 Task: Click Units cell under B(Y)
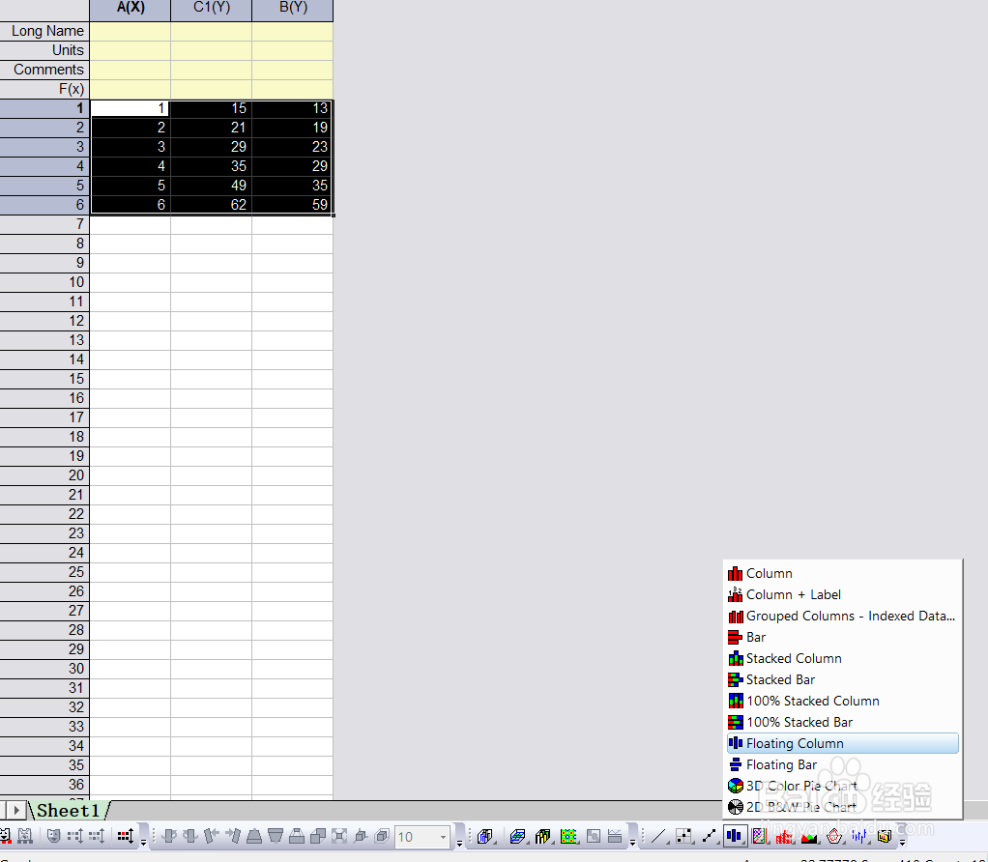tap(293, 50)
